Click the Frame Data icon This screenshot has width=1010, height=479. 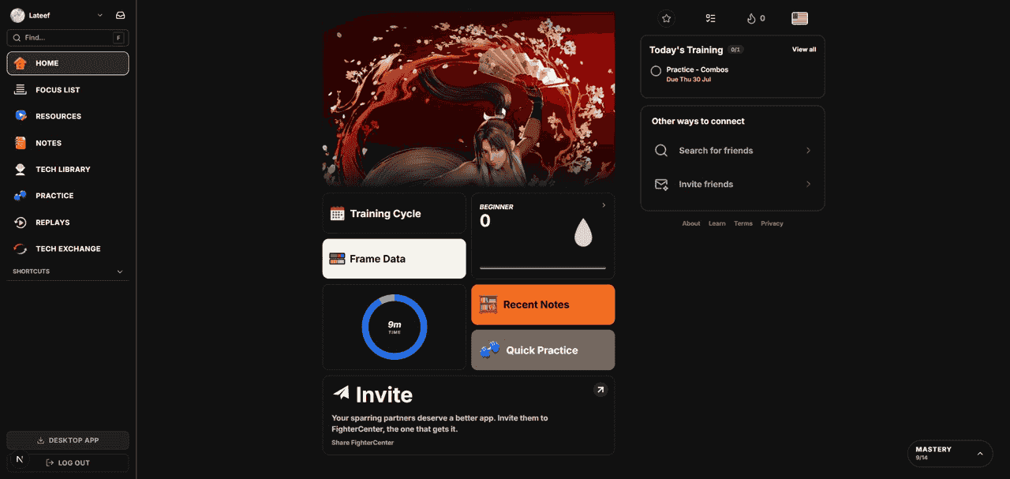[x=338, y=259]
